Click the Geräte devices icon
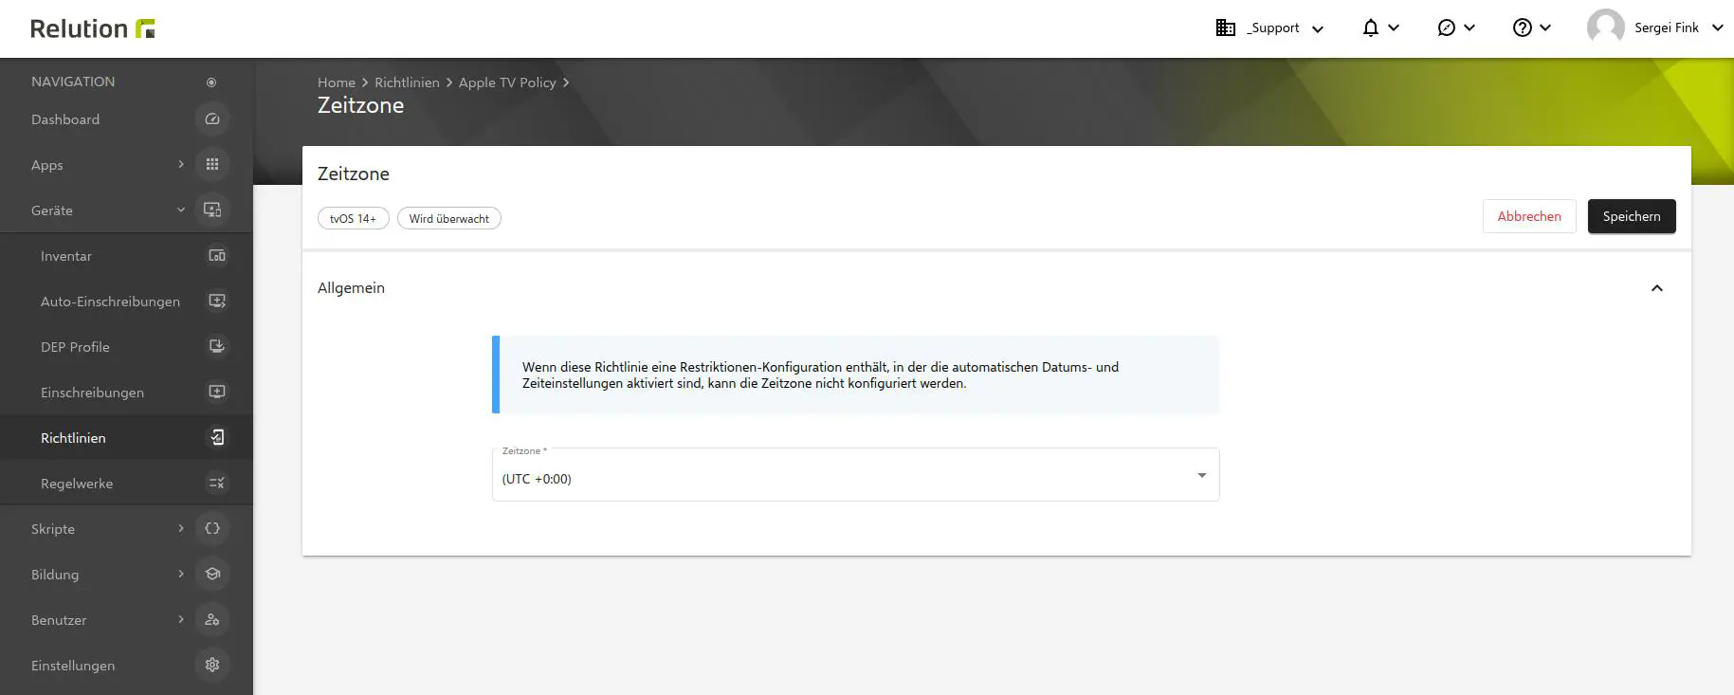Viewport: 1734px width, 695px height. point(212,210)
